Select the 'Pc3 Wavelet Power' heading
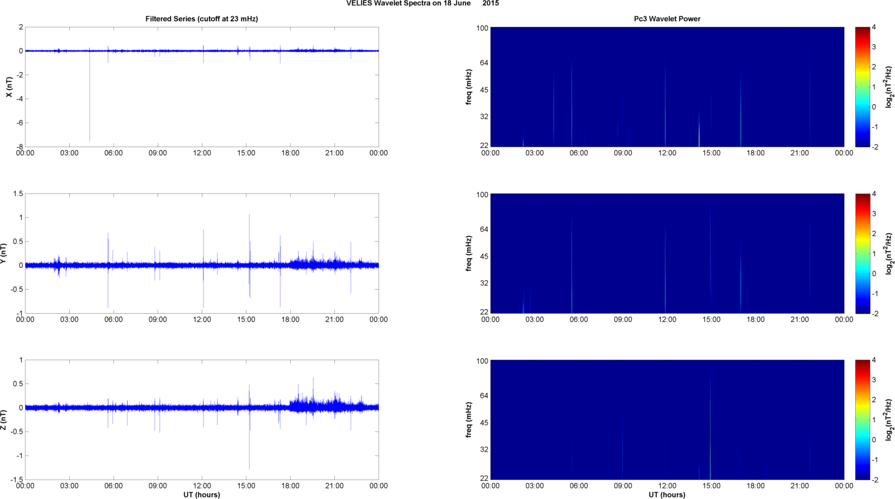The image size is (895, 499). pos(667,19)
